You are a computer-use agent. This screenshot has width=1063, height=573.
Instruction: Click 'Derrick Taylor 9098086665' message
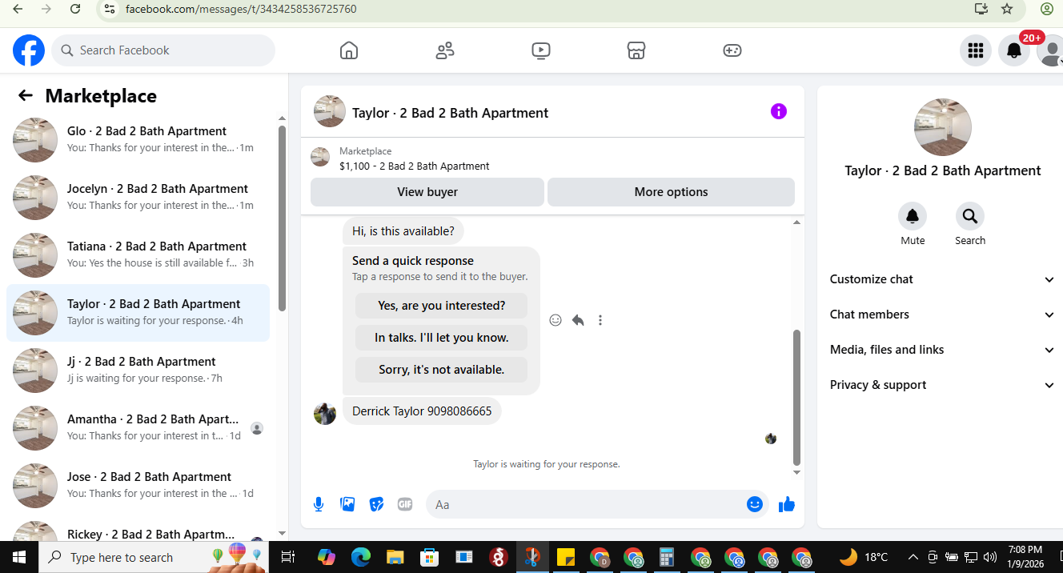pos(422,411)
